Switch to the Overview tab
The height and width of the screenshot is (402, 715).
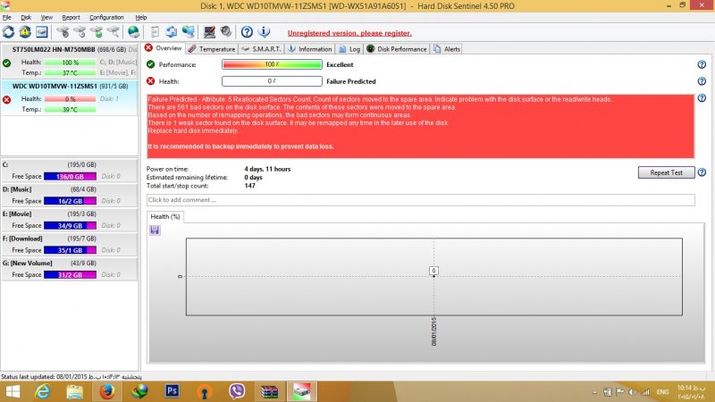164,48
